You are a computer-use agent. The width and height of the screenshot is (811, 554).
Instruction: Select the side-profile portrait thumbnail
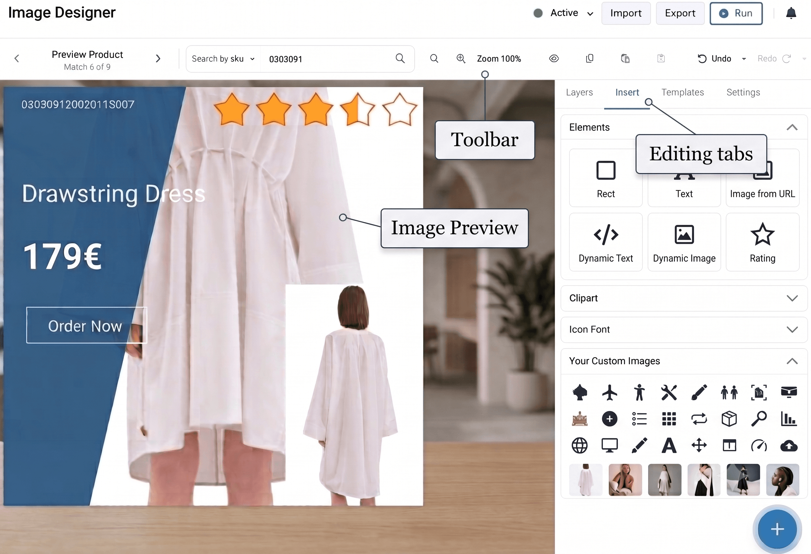click(782, 480)
